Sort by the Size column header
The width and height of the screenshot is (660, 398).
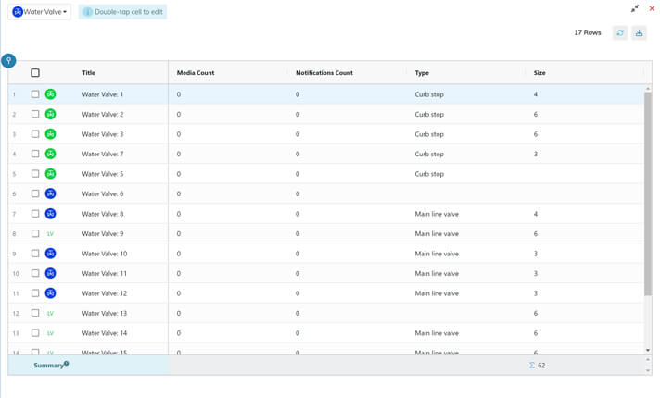[539, 72]
